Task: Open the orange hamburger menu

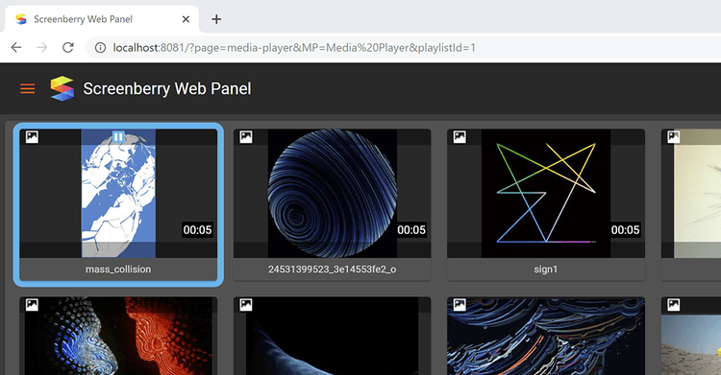Action: point(28,88)
